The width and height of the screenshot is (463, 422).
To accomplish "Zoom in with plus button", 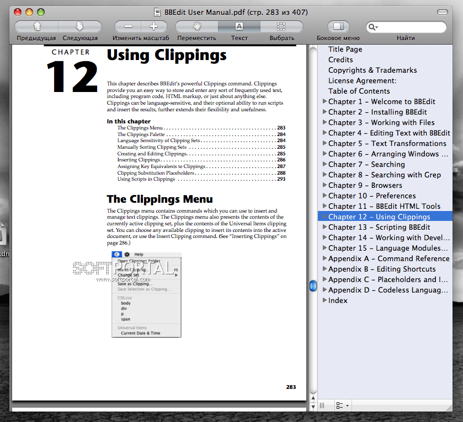I will coord(154,26).
